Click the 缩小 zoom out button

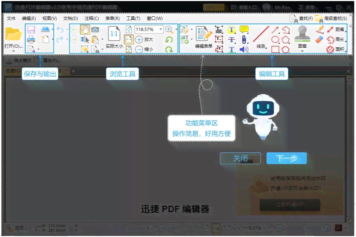point(145,49)
